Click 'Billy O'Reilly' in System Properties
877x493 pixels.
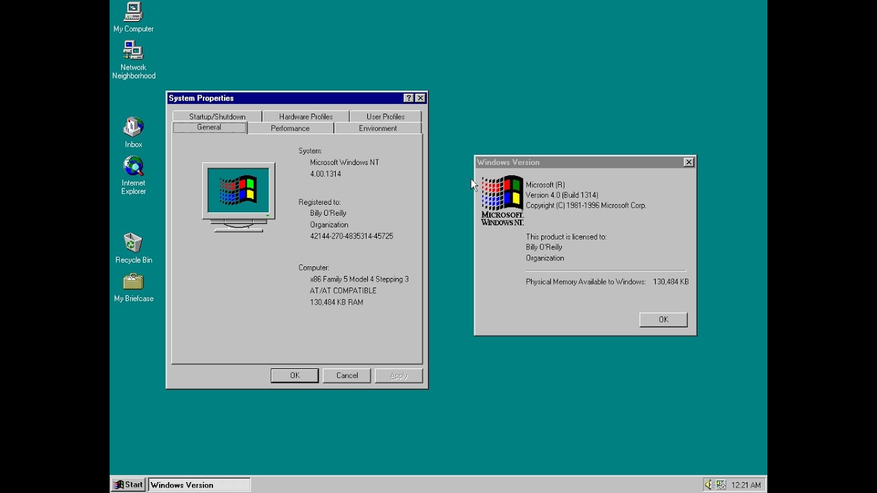328,213
